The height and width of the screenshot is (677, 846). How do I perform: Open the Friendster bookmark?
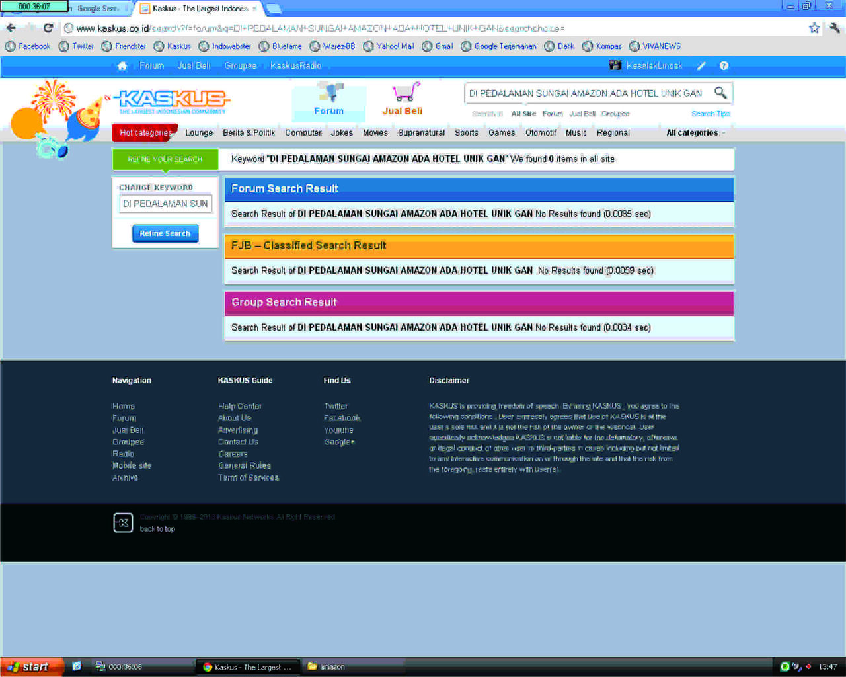[x=124, y=46]
